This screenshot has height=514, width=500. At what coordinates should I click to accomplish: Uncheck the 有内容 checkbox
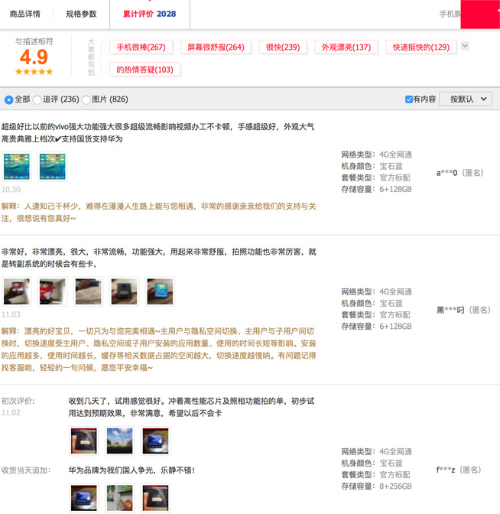pyautogui.click(x=409, y=99)
